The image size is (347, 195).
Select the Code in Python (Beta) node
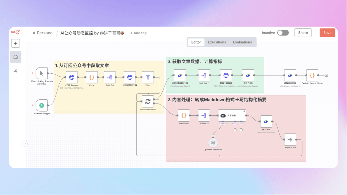pos(312,75)
